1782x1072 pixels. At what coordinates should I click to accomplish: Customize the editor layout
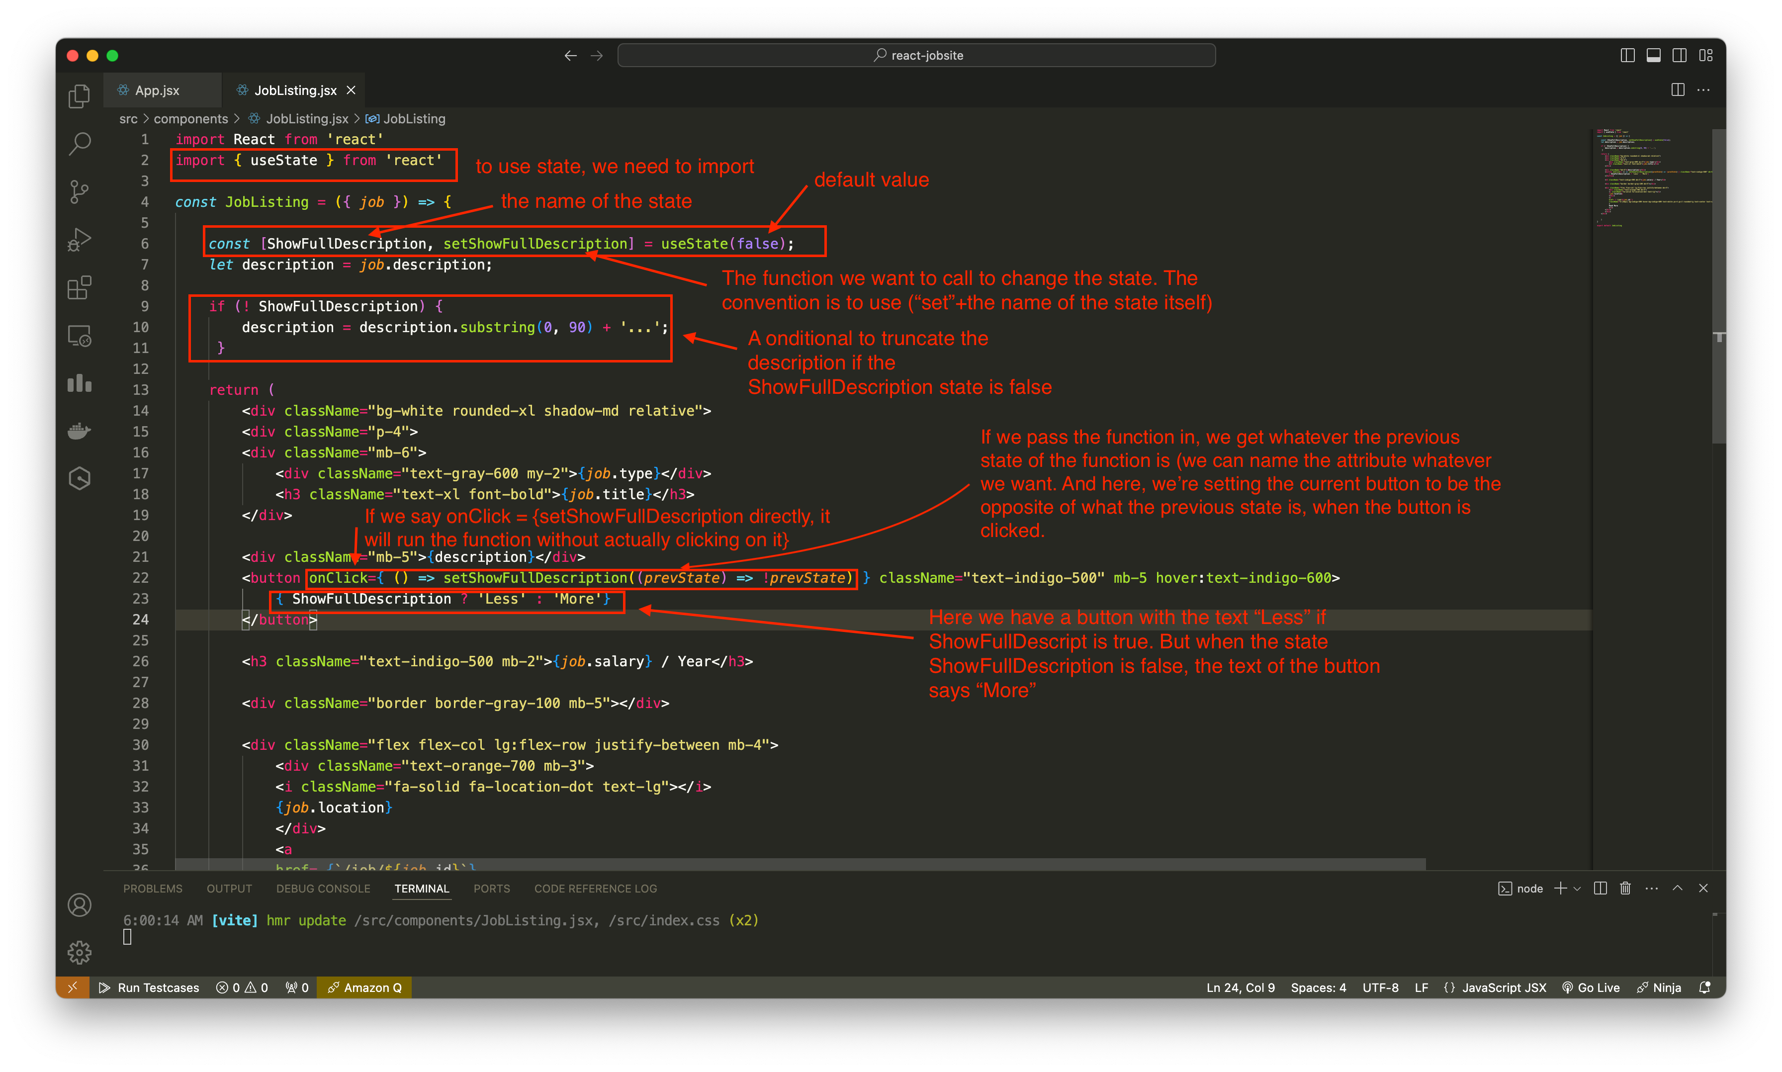[x=1705, y=56]
